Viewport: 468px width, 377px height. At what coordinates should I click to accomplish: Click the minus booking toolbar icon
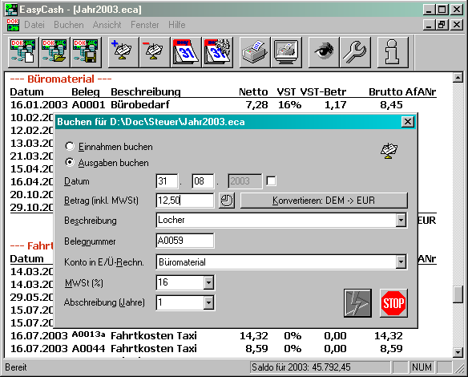click(x=155, y=52)
